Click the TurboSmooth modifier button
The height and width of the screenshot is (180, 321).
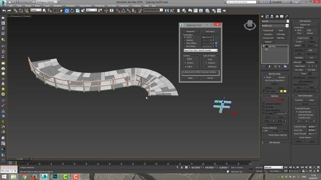pyautogui.click(x=268, y=30)
